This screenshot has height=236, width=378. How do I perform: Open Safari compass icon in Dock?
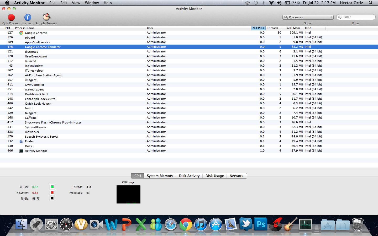point(171,225)
